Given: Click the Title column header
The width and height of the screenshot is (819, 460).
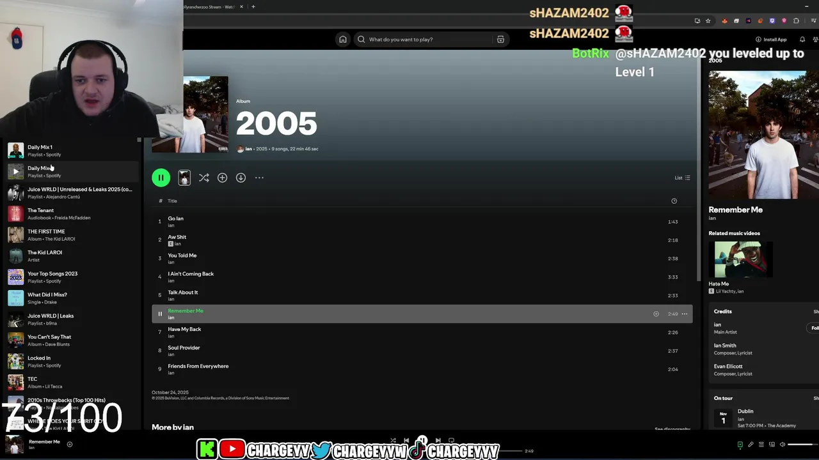Looking at the screenshot, I should tap(172, 201).
